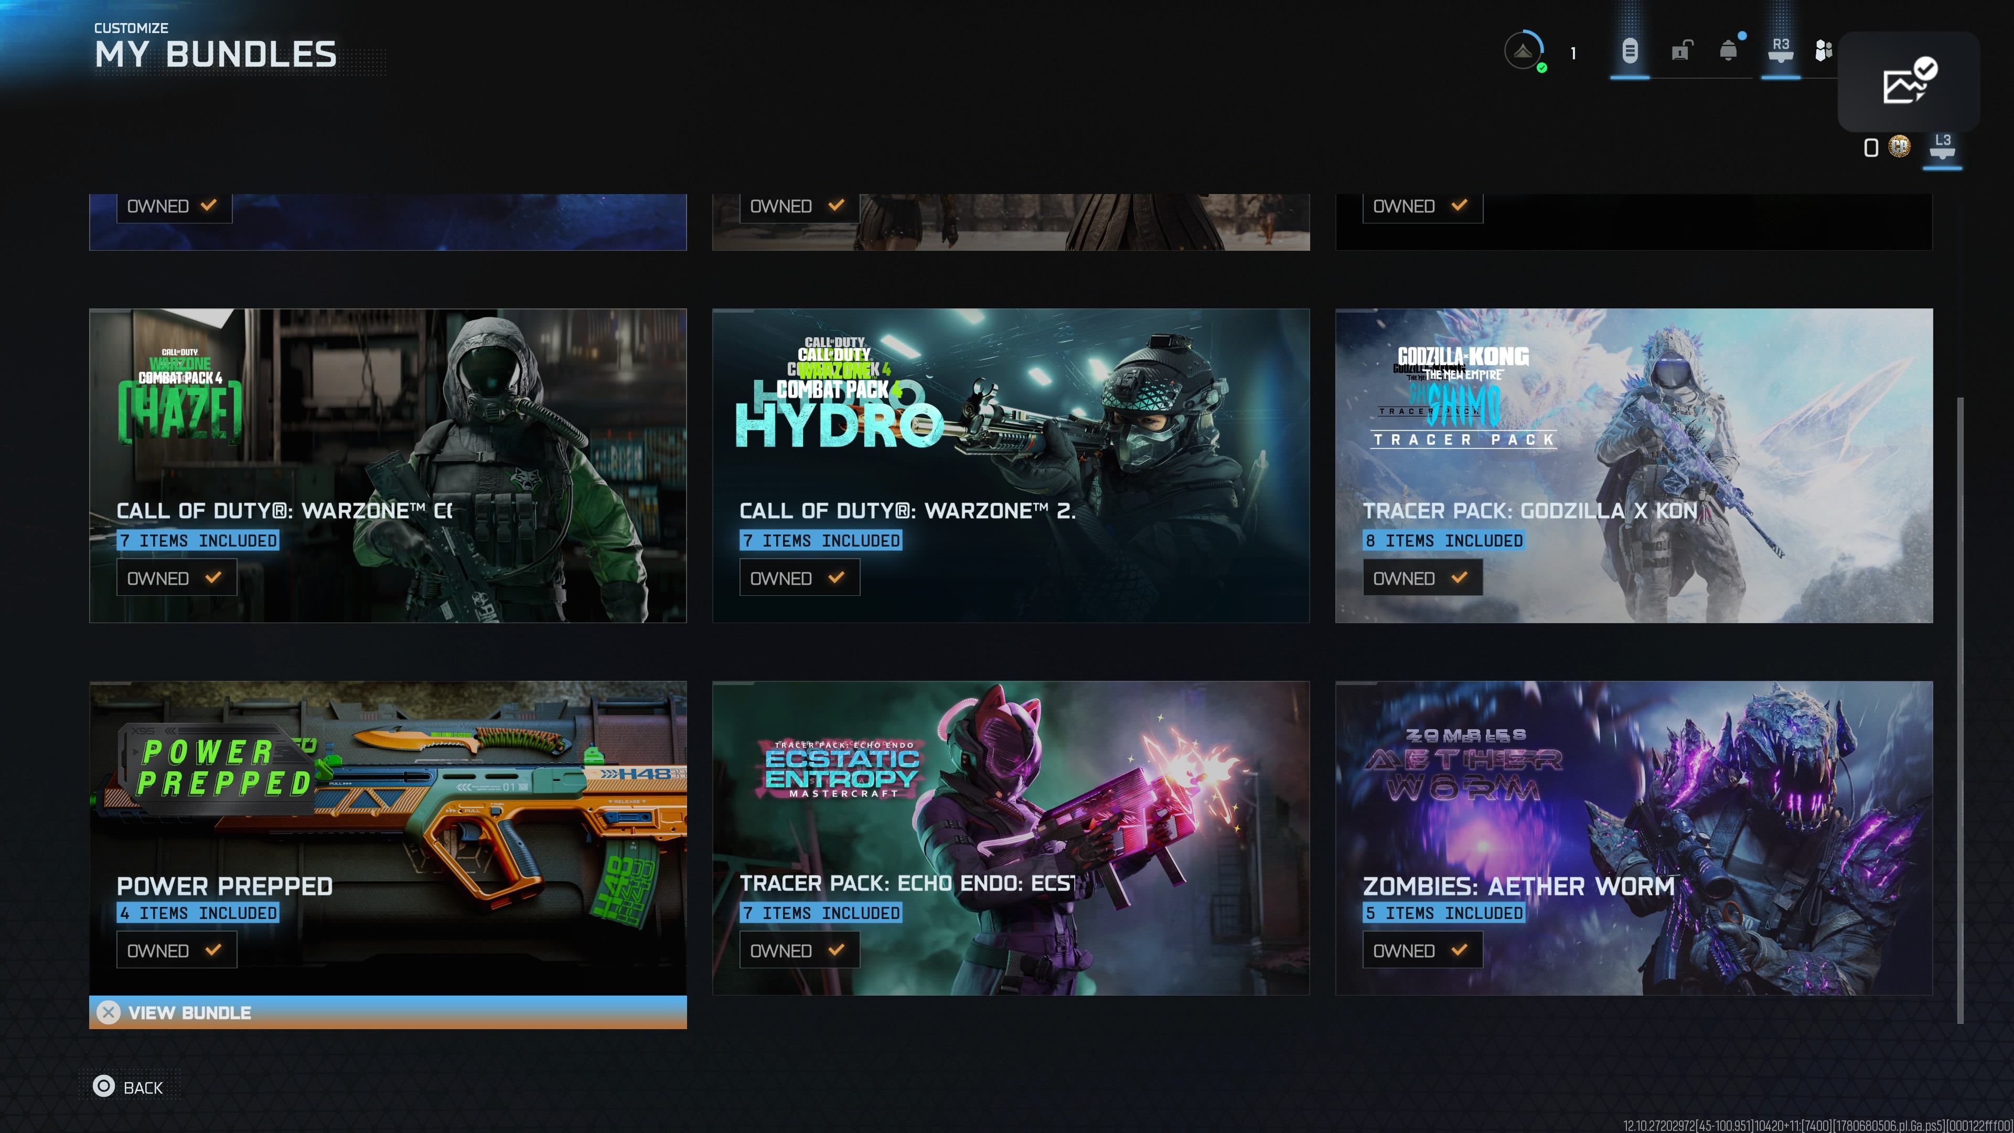The height and width of the screenshot is (1133, 2014).
Task: Click the X icon on View Bundle
Action: 109,1012
